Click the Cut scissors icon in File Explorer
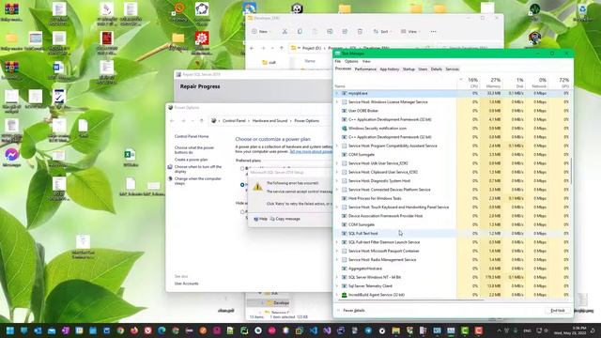Viewport: 601px width, 338px height. point(285,31)
